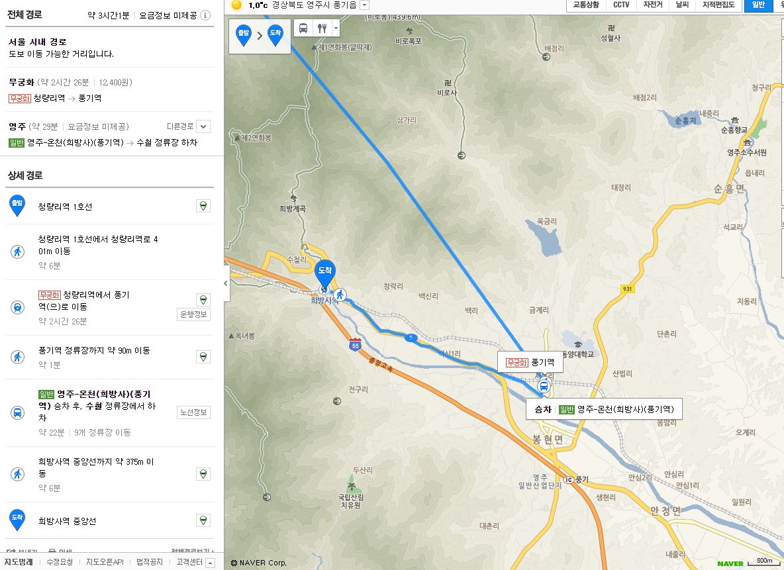This screenshot has height=570, width=784.
Task: Switch to 지적편집도 map view
Action: tap(718, 5)
